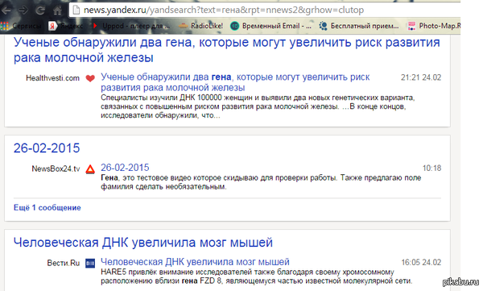Image resolution: width=483 pixels, height=291 pixels.
Task: Click the browser forward arrow
Action: click(23, 10)
